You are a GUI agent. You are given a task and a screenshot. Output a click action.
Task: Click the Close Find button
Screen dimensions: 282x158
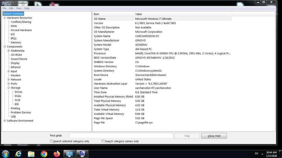point(214,136)
